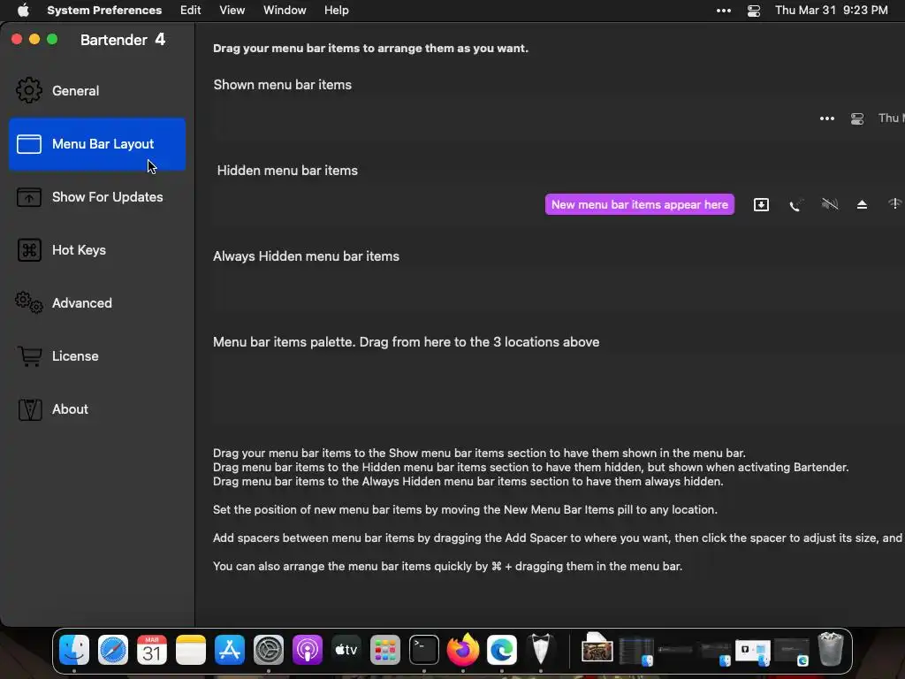
Task: Select the download-arrow box icon in Hidden items
Action: [761, 204]
